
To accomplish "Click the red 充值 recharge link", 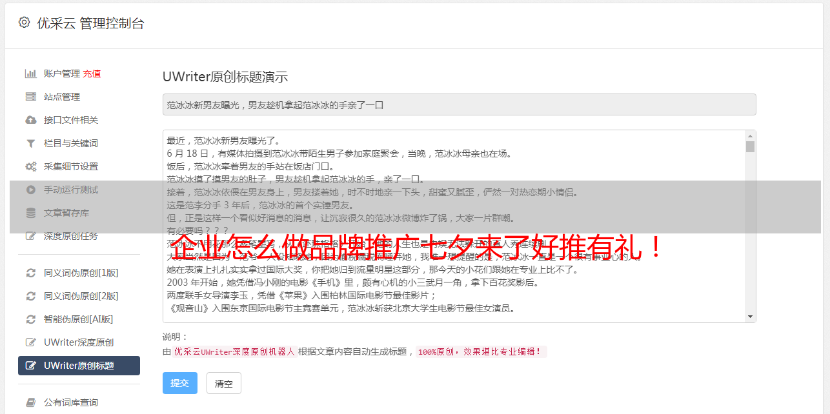I will [92, 74].
